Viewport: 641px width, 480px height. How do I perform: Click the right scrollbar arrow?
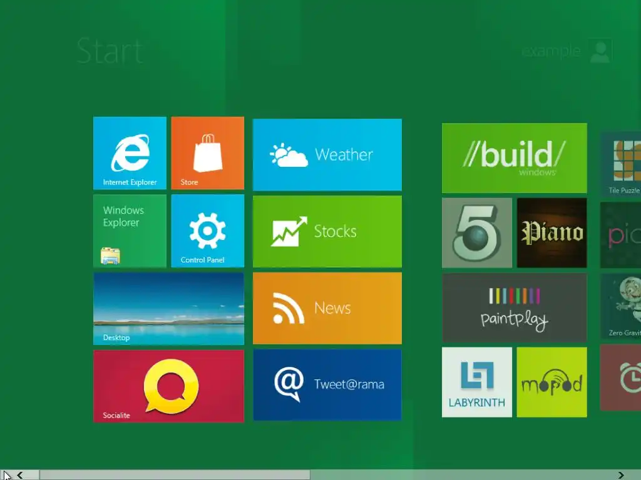coord(621,475)
